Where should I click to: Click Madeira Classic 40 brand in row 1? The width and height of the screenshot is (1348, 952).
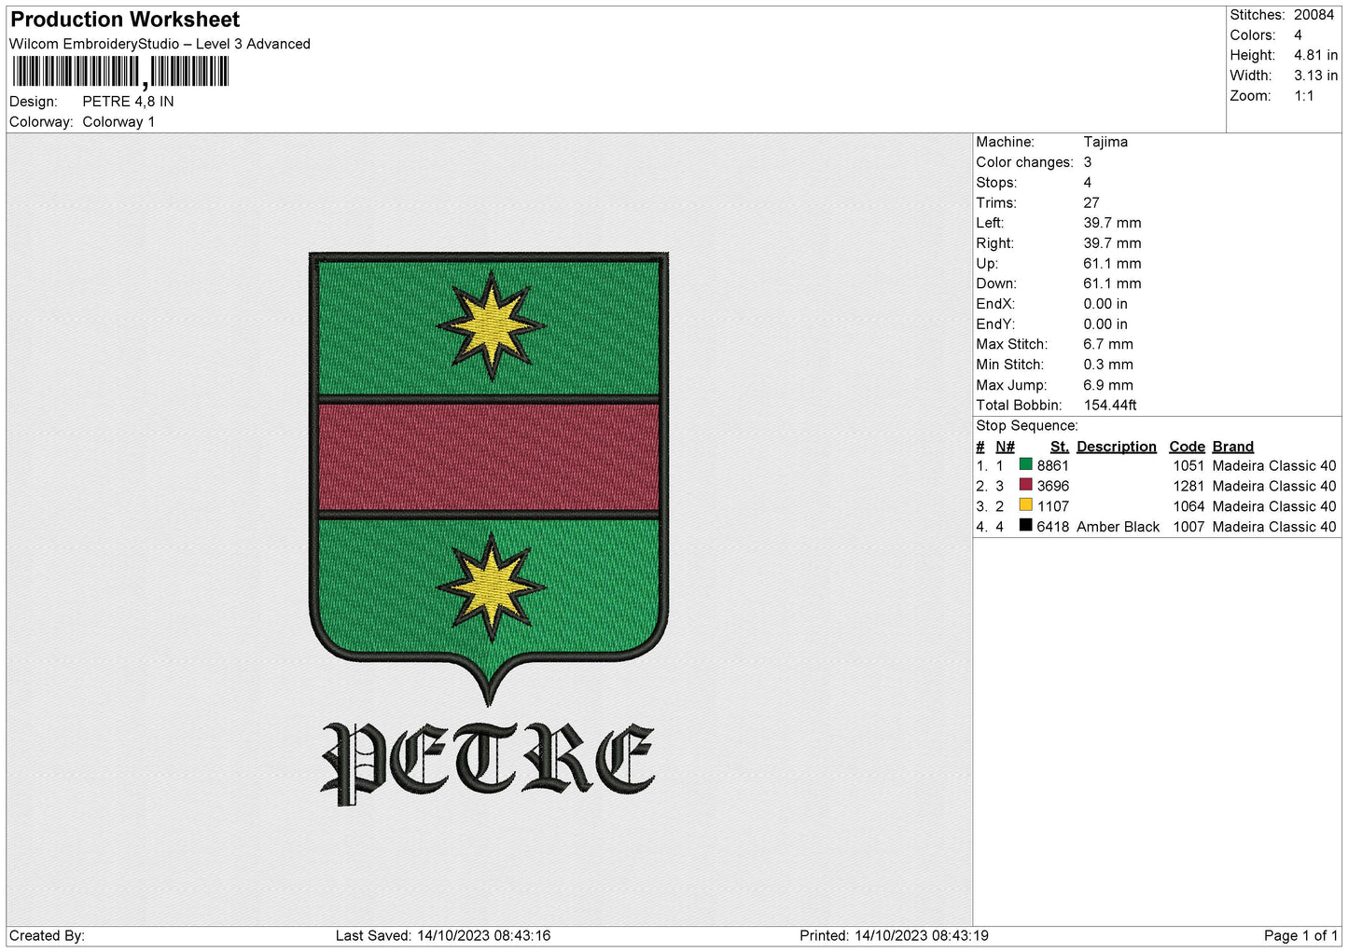pyautogui.click(x=1274, y=466)
